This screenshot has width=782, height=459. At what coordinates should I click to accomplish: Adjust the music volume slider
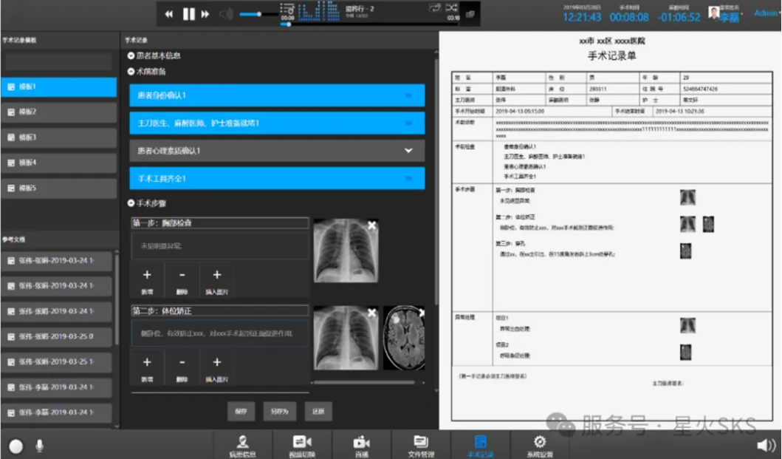[x=258, y=14]
